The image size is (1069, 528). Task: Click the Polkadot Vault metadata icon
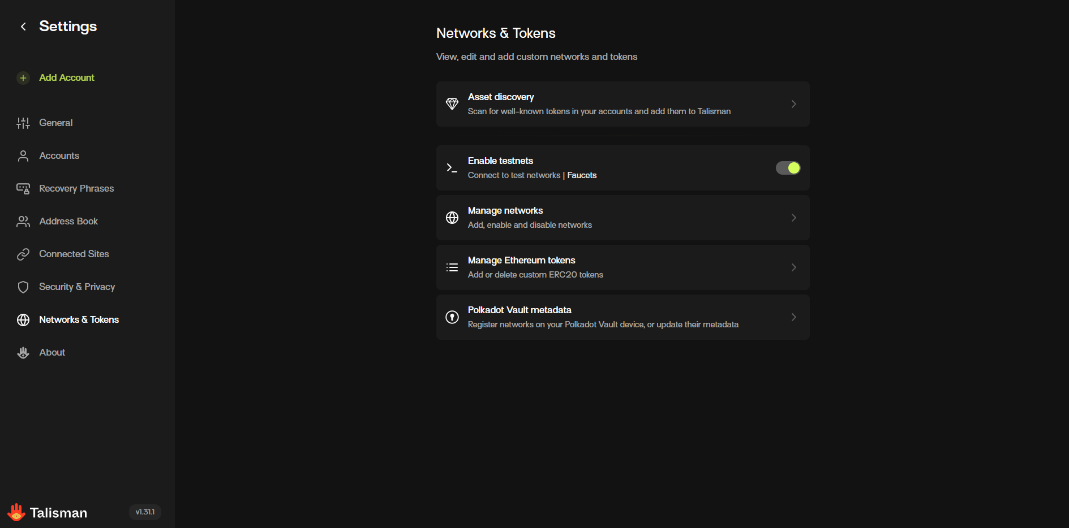(x=452, y=317)
